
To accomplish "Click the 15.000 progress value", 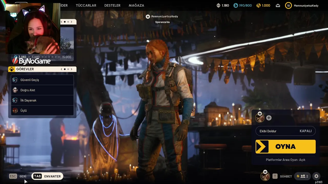I will click(x=67, y=57).
